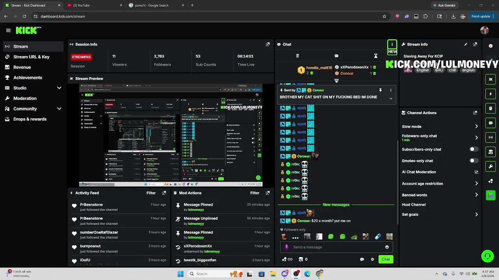Open the emoji picker in message box
The image size is (499, 280).
[387, 247]
